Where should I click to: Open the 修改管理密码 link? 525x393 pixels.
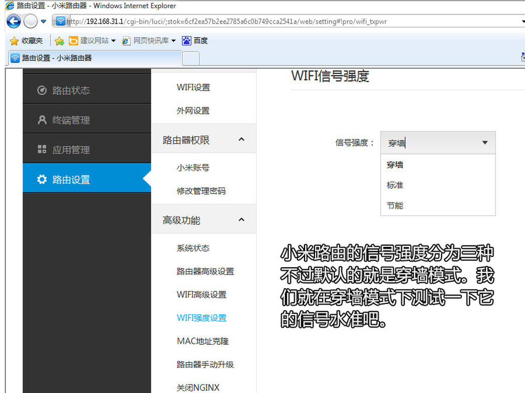[201, 191]
